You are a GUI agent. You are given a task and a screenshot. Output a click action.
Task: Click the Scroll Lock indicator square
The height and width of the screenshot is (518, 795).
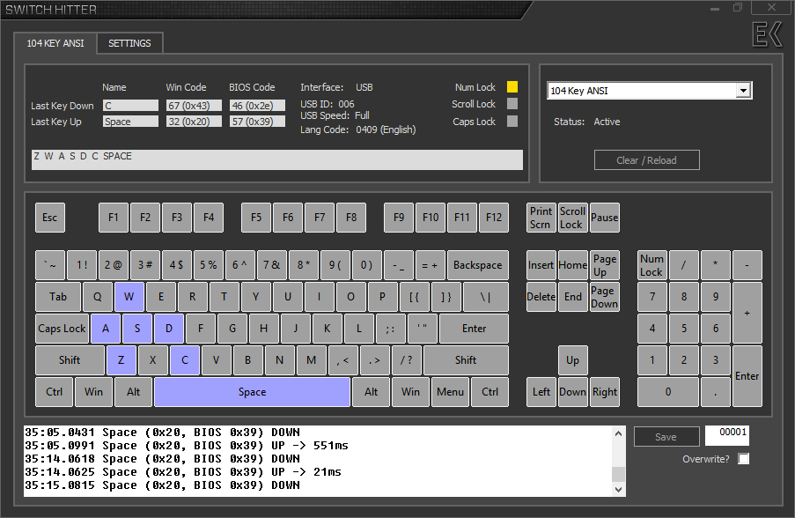pos(512,104)
